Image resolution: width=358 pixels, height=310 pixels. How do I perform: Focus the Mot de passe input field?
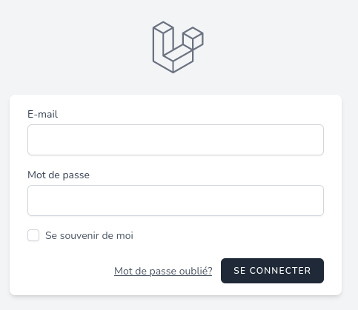click(176, 201)
